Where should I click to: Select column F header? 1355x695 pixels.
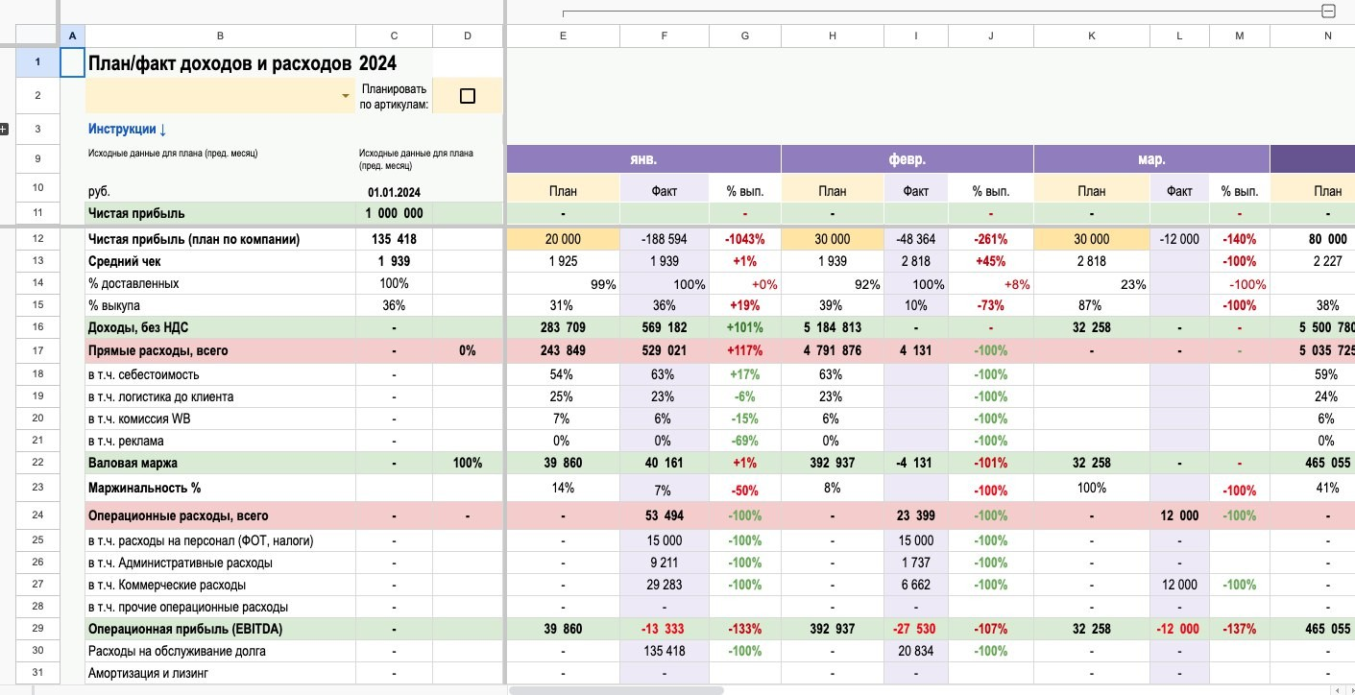pos(665,36)
